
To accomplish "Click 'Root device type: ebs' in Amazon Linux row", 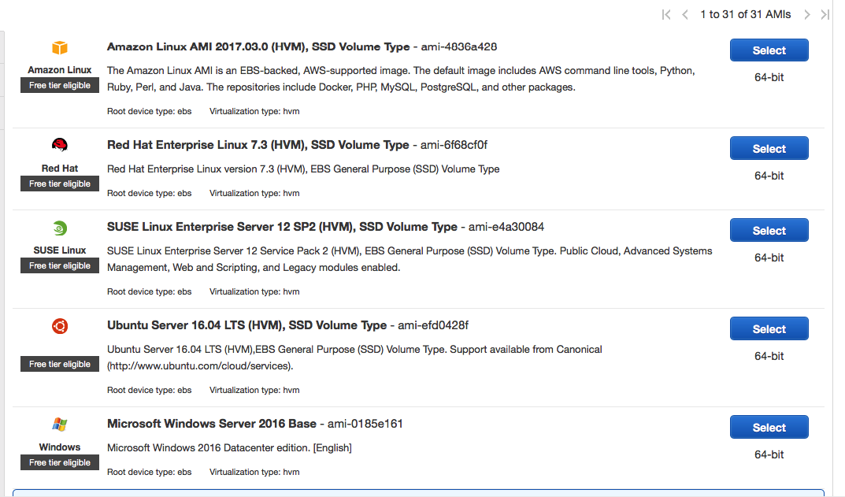I will click(x=150, y=112).
